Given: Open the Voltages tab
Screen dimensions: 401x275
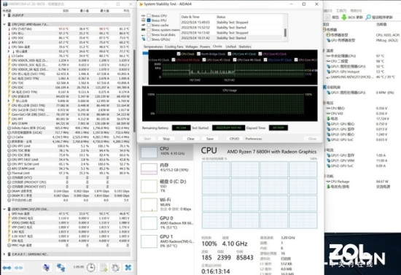Looking at the screenshot, I should [x=191, y=47].
